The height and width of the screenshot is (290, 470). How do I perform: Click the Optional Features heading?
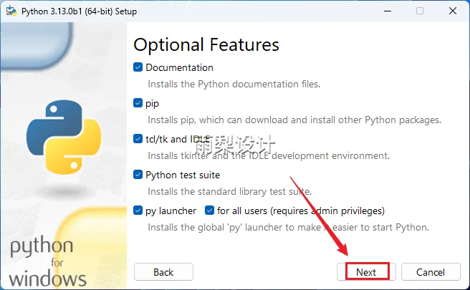[206, 45]
